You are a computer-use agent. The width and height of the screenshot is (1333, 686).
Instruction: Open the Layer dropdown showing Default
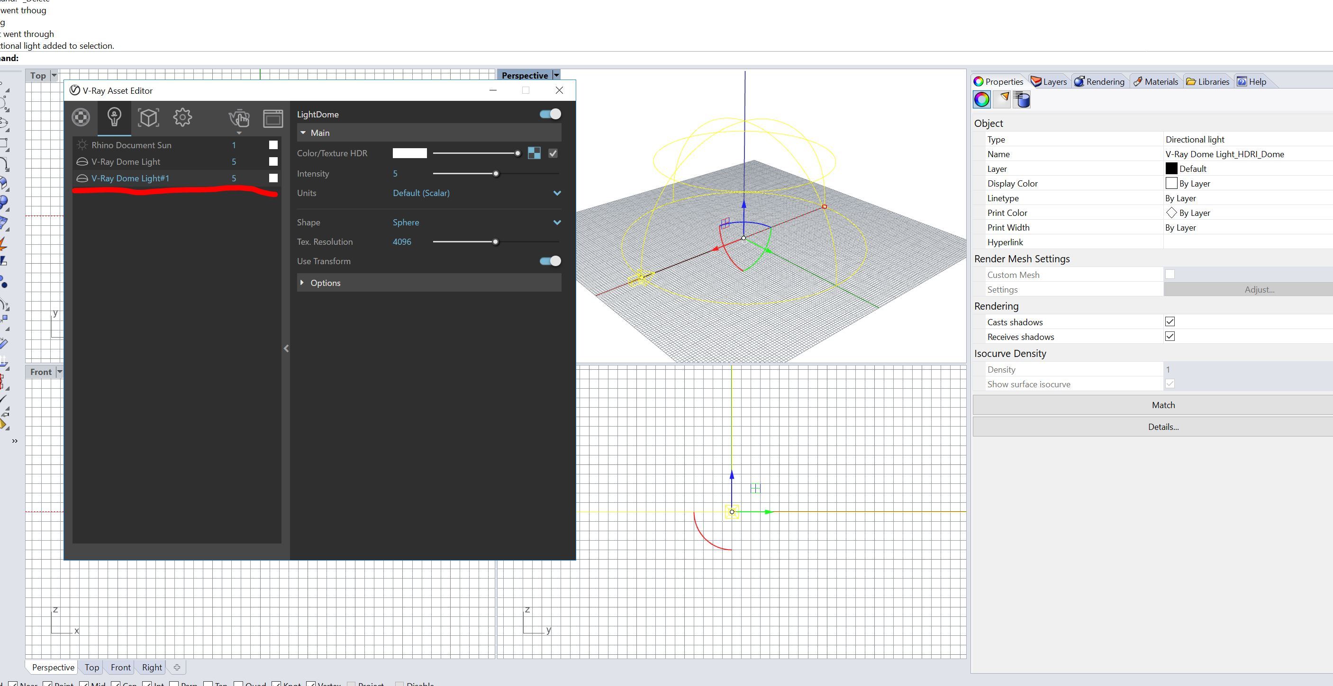(x=1248, y=169)
